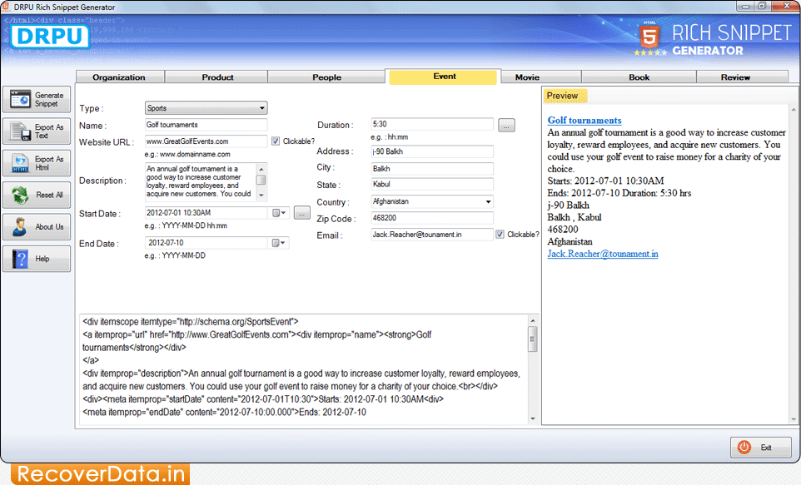Click the HTML5 Rich Snippet Generator logo
The height and width of the screenshot is (485, 801).
coord(713,39)
